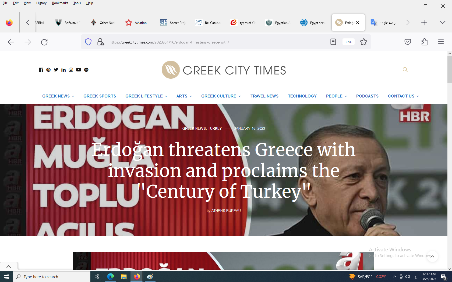452x282 pixels.
Task: Open the Pinterest social icon
Action: point(48,70)
